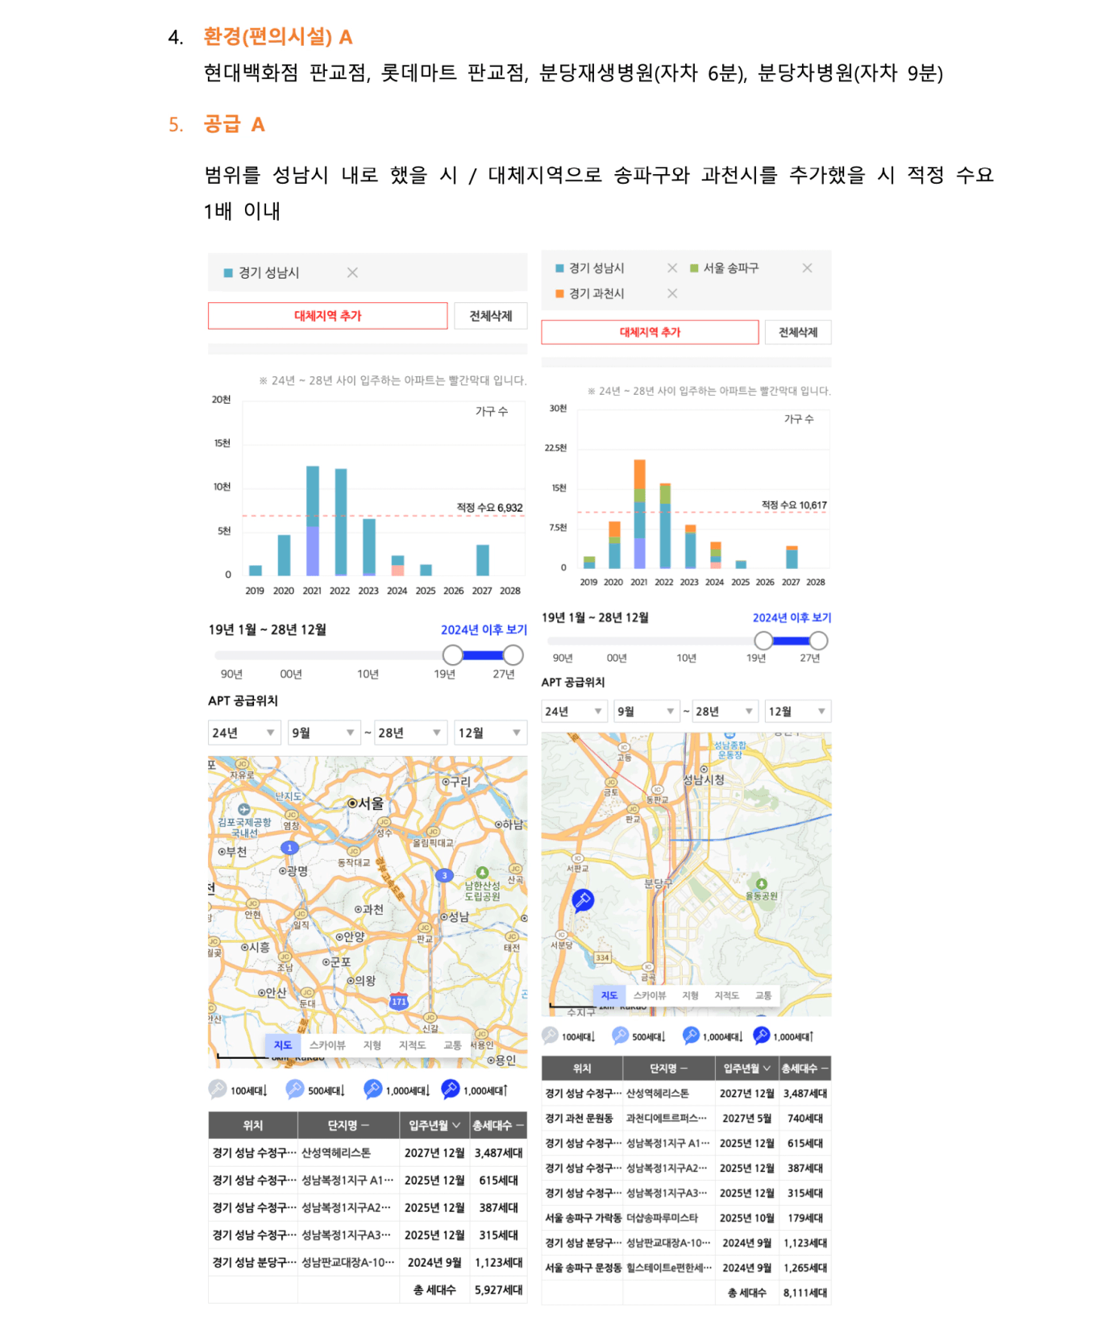The height and width of the screenshot is (1337, 1114).
Task: Open left panel 9월 start month dropdown
Action: coord(324,733)
